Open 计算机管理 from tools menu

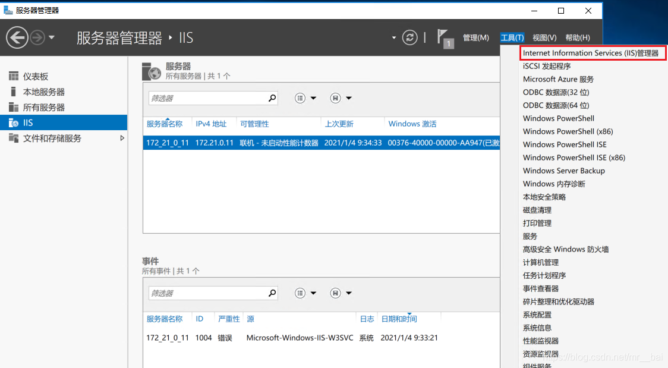coord(541,262)
